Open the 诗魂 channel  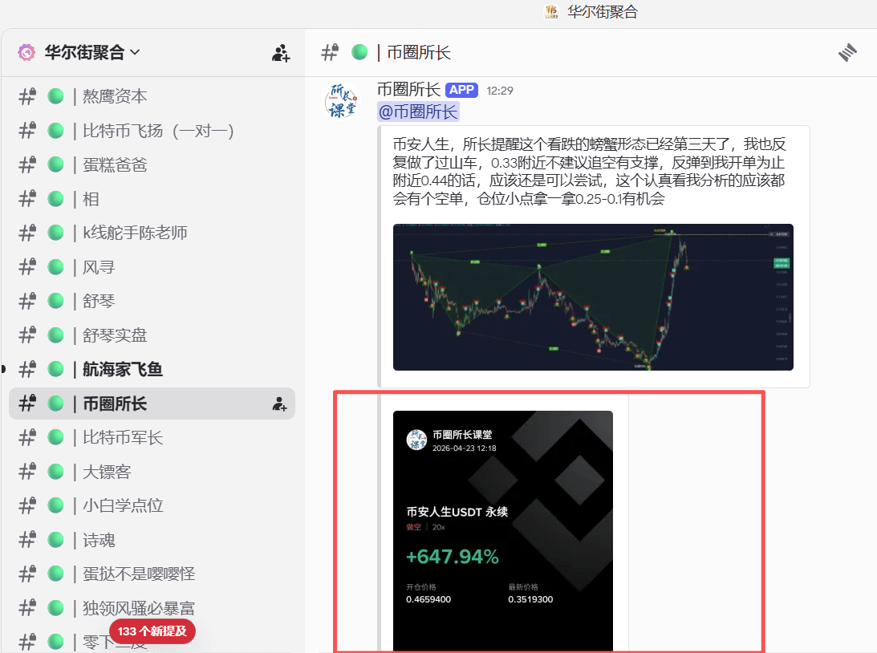click(x=152, y=540)
